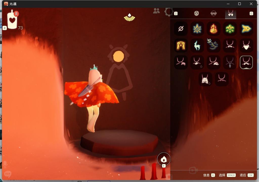Equip the pink ribbon necklace
The height and width of the screenshot is (182, 259).
click(x=222, y=79)
